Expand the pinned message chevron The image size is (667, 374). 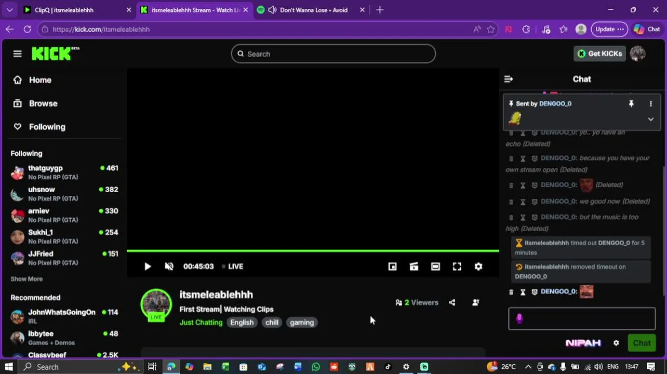coord(650,119)
